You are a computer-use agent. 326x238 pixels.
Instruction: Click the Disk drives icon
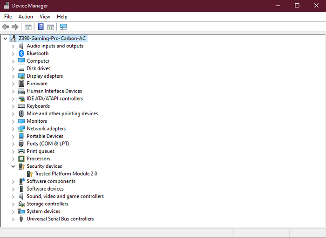pos(21,69)
